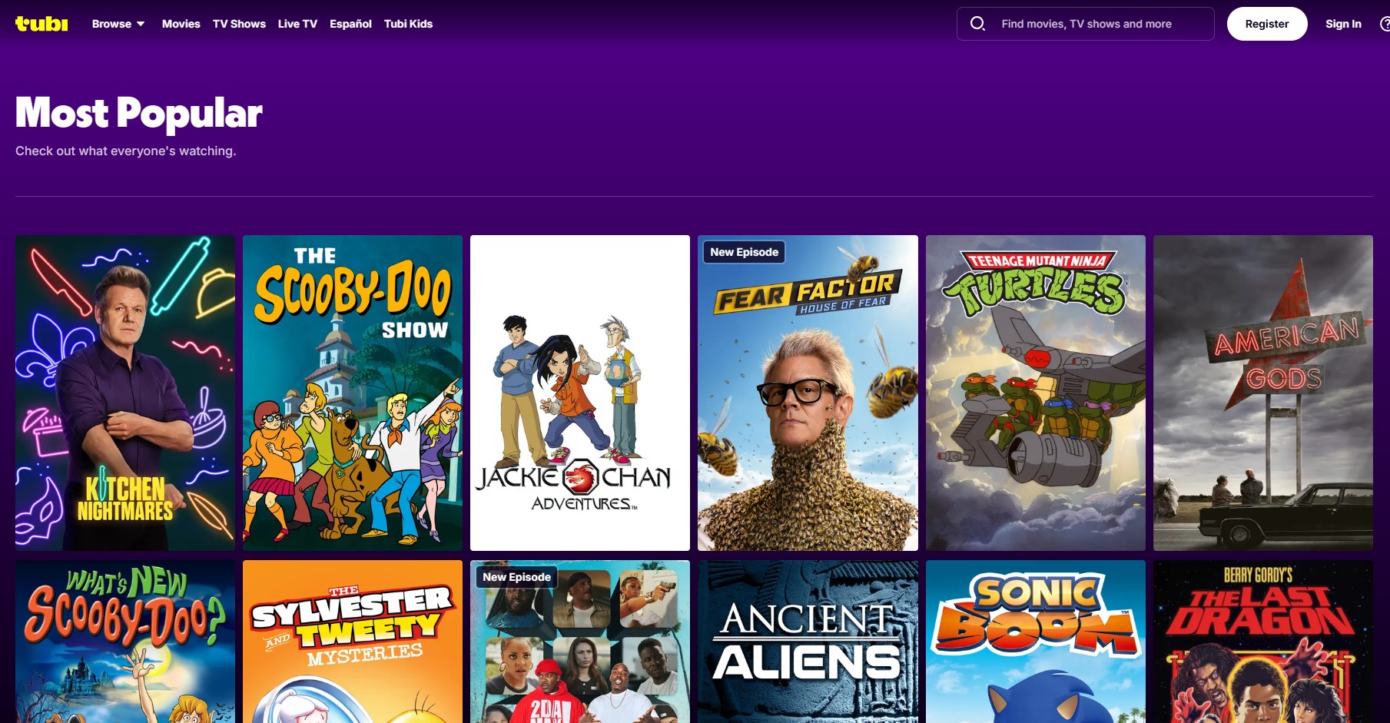Click the search magnifier icon
This screenshot has height=723, width=1390.
point(977,24)
